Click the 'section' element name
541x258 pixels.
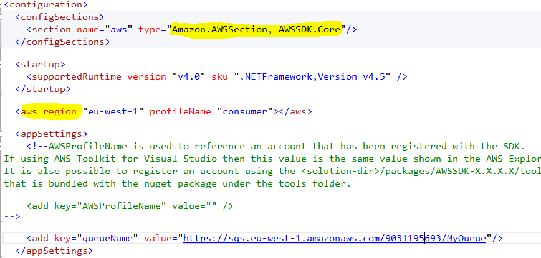coord(51,30)
